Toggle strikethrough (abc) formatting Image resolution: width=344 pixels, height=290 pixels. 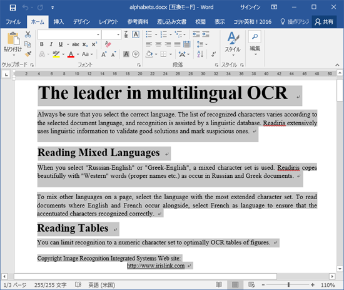[x=76, y=44]
